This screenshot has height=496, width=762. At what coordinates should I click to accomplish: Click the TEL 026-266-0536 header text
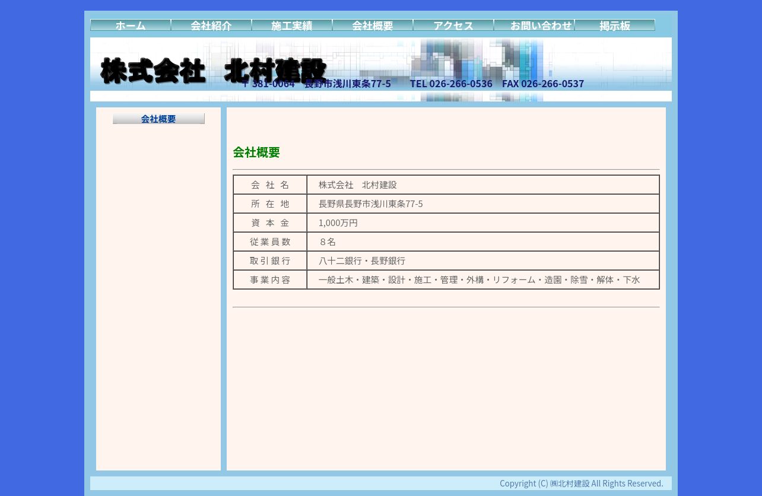(x=451, y=84)
